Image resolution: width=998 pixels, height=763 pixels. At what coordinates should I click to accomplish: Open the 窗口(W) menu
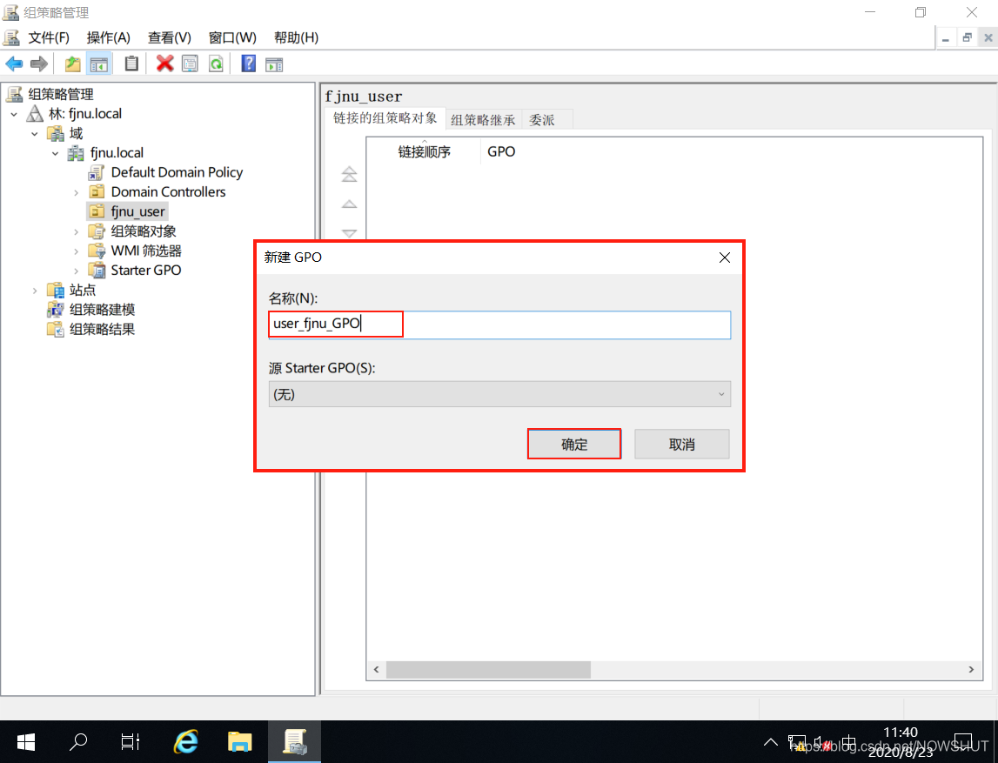[x=232, y=37]
